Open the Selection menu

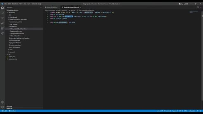[x=15, y=4]
